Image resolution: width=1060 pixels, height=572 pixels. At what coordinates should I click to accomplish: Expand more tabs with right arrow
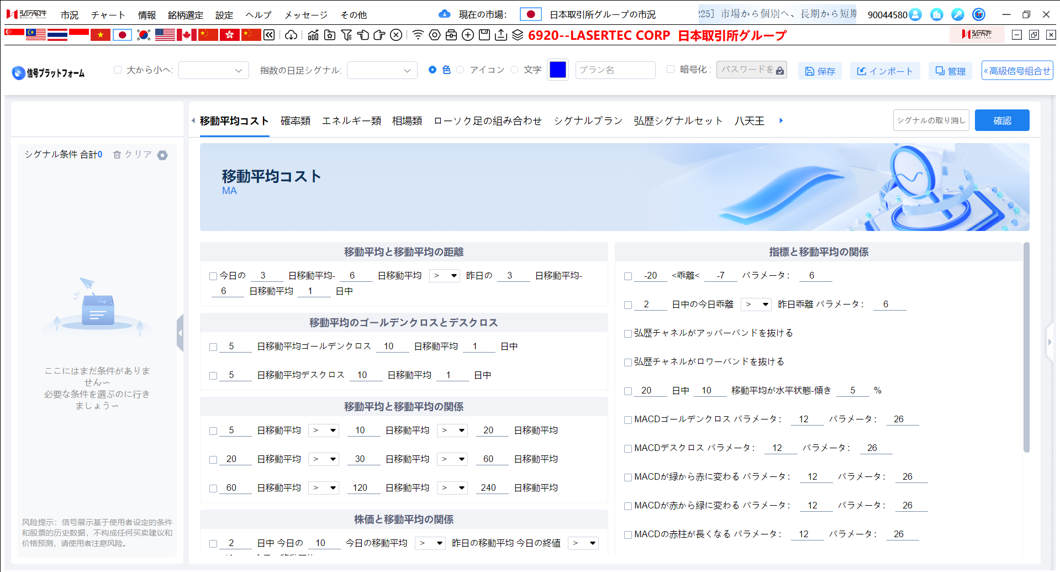[781, 120]
